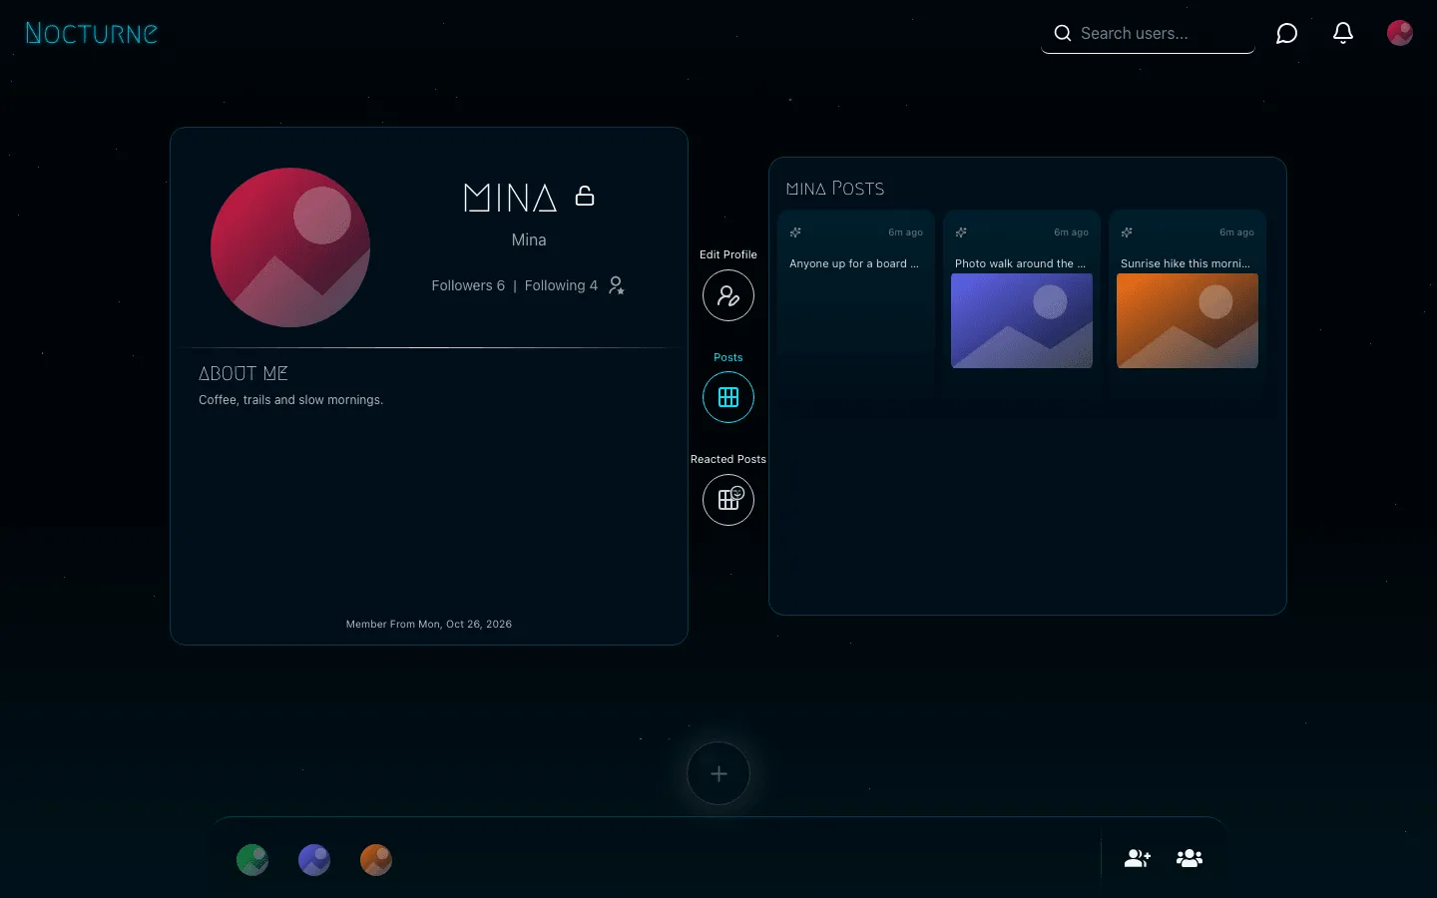The width and height of the screenshot is (1437, 898).
Task: Click '6m ago' on the 'Sunrise hike' post
Action: [x=1236, y=232]
